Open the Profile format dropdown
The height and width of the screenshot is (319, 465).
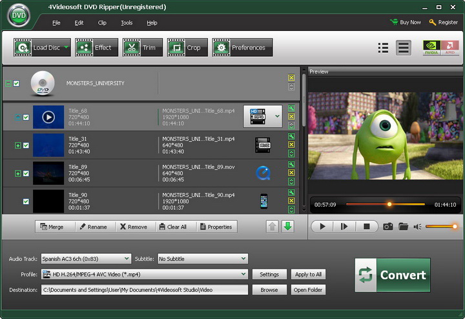click(x=243, y=274)
